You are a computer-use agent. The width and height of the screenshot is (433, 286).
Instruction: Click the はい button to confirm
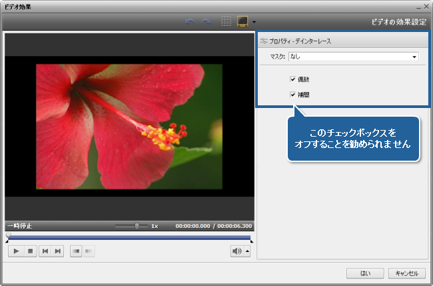(365, 273)
